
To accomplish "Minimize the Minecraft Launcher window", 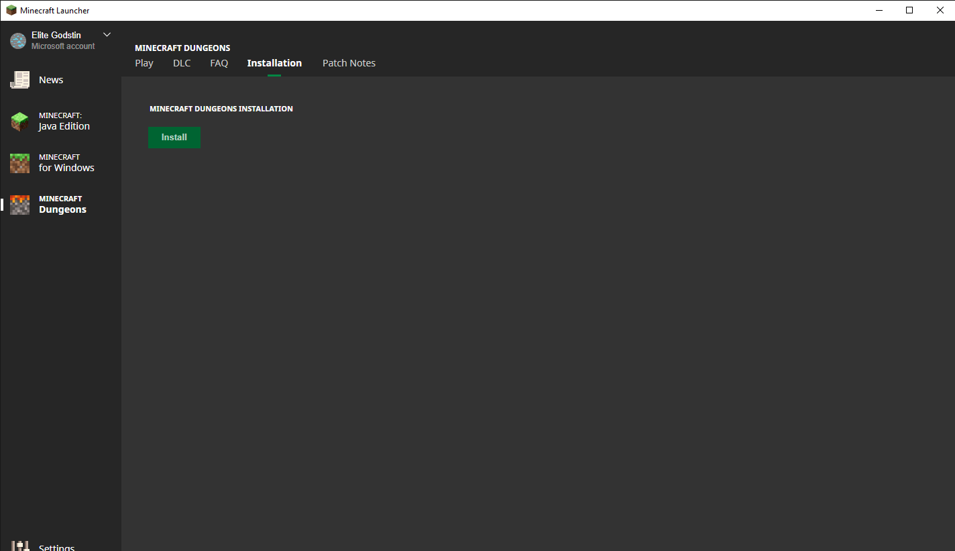I will 879,10.
